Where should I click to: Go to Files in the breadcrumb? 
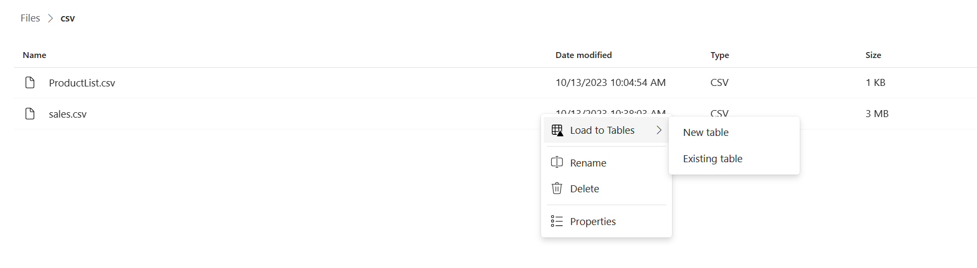point(30,18)
